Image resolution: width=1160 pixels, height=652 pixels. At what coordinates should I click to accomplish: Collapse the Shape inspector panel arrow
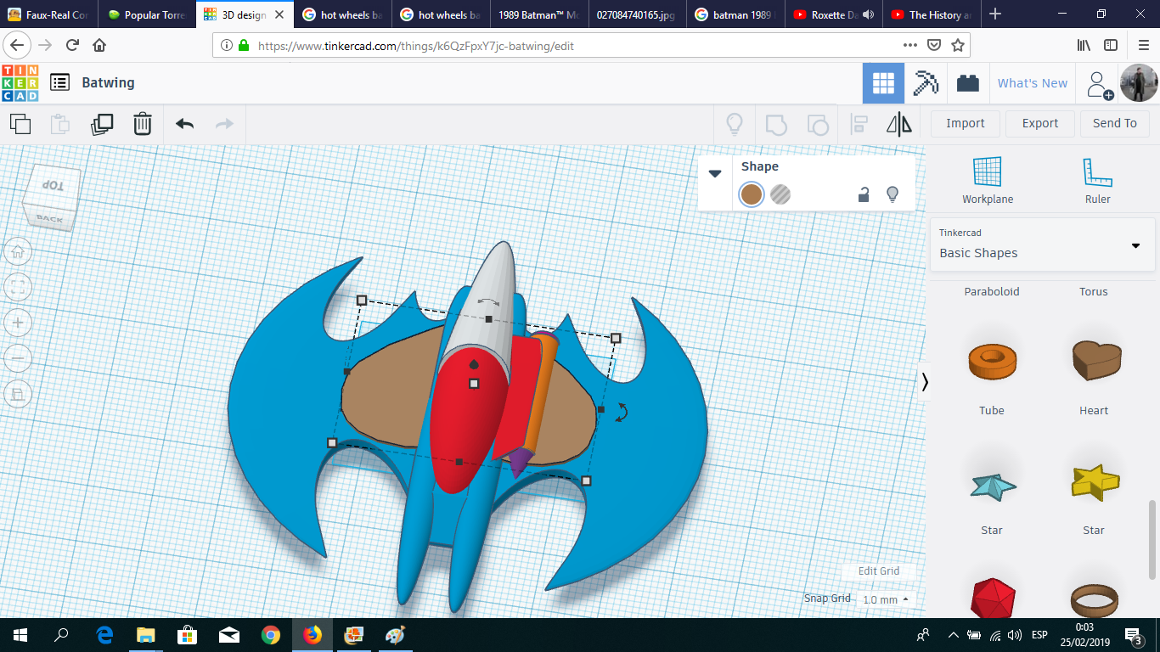coord(715,173)
